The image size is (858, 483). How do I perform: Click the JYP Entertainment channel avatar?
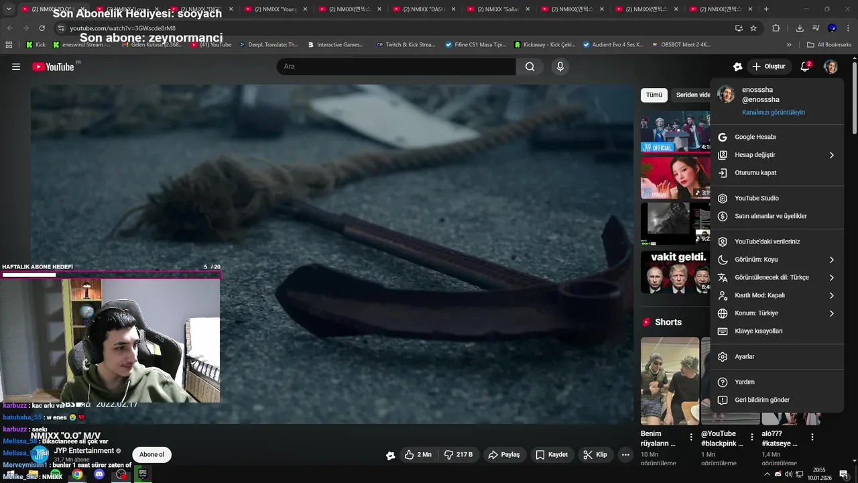point(40,454)
